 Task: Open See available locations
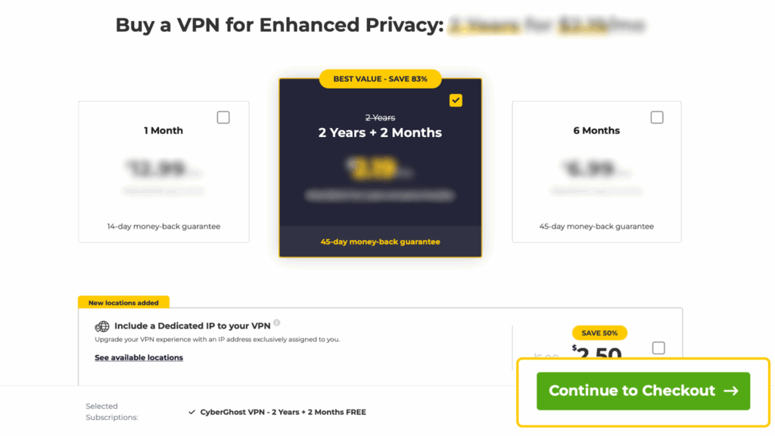pos(139,357)
